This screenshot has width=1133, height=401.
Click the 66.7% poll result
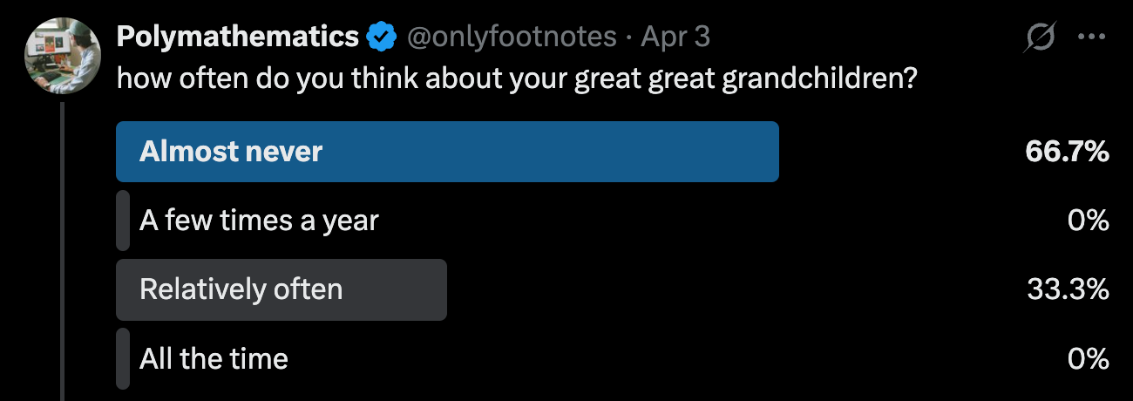(1067, 152)
